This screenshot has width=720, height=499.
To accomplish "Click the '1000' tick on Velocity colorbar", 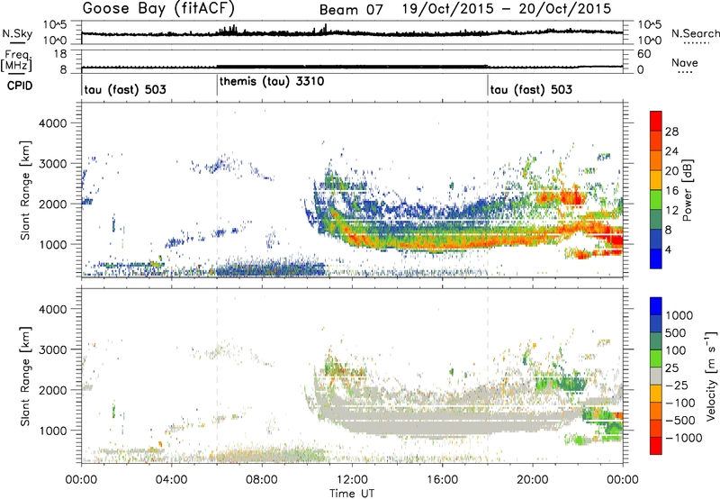I will click(x=679, y=315).
